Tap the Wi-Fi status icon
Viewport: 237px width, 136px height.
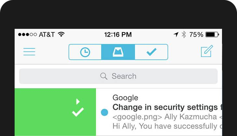pos(61,34)
